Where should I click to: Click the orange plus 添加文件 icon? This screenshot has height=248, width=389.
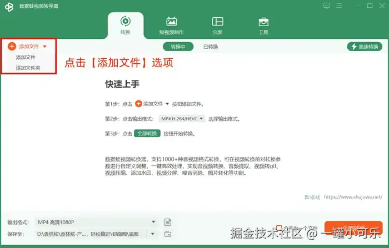[12, 47]
